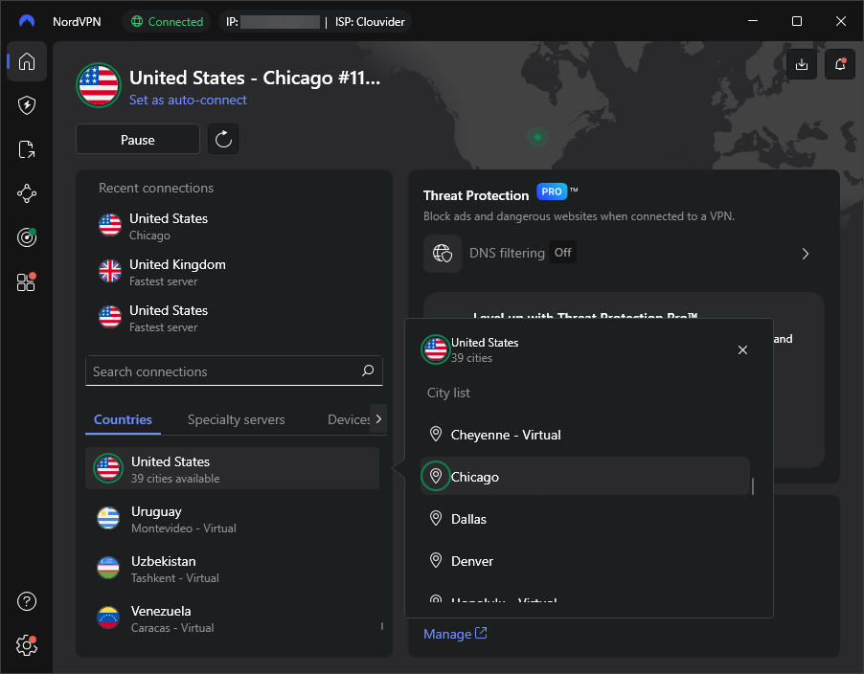Click the DNS filtering globe shield icon
The height and width of the screenshot is (674, 864).
(x=442, y=254)
